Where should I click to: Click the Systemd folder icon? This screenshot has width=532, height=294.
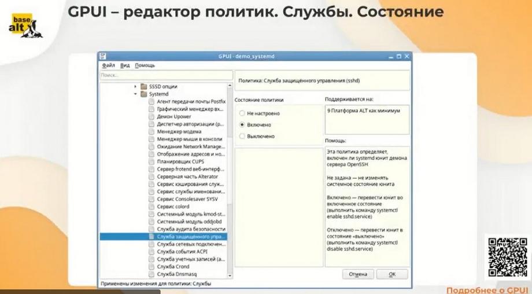[x=144, y=94]
